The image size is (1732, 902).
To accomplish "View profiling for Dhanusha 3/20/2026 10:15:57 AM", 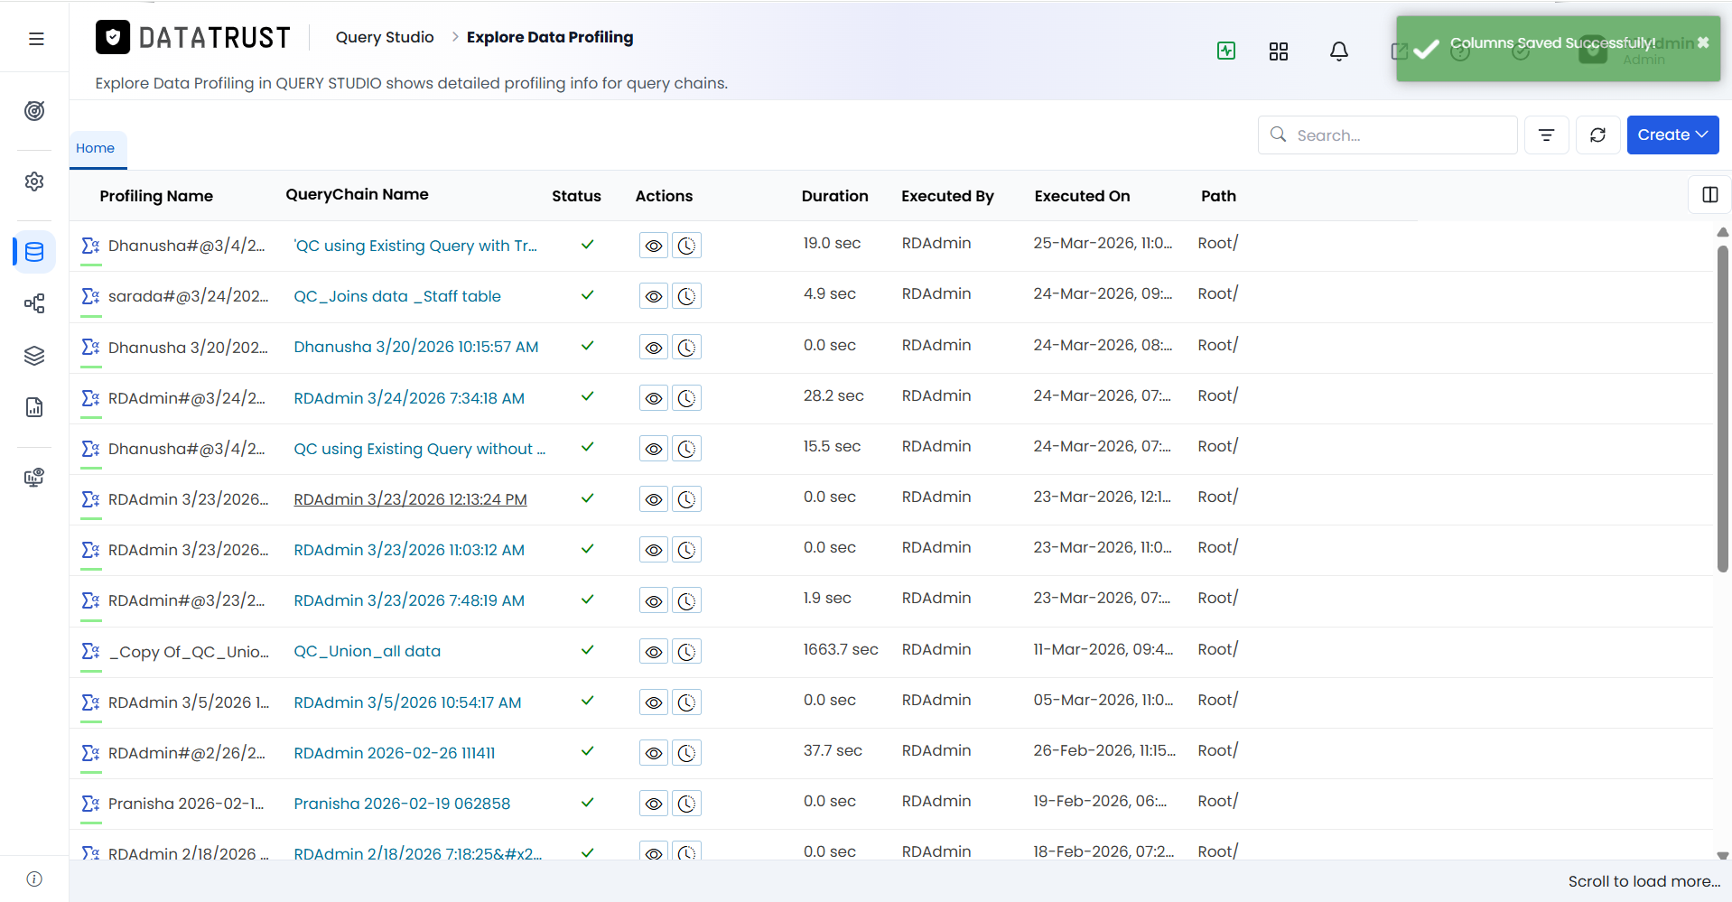I will pos(654,348).
